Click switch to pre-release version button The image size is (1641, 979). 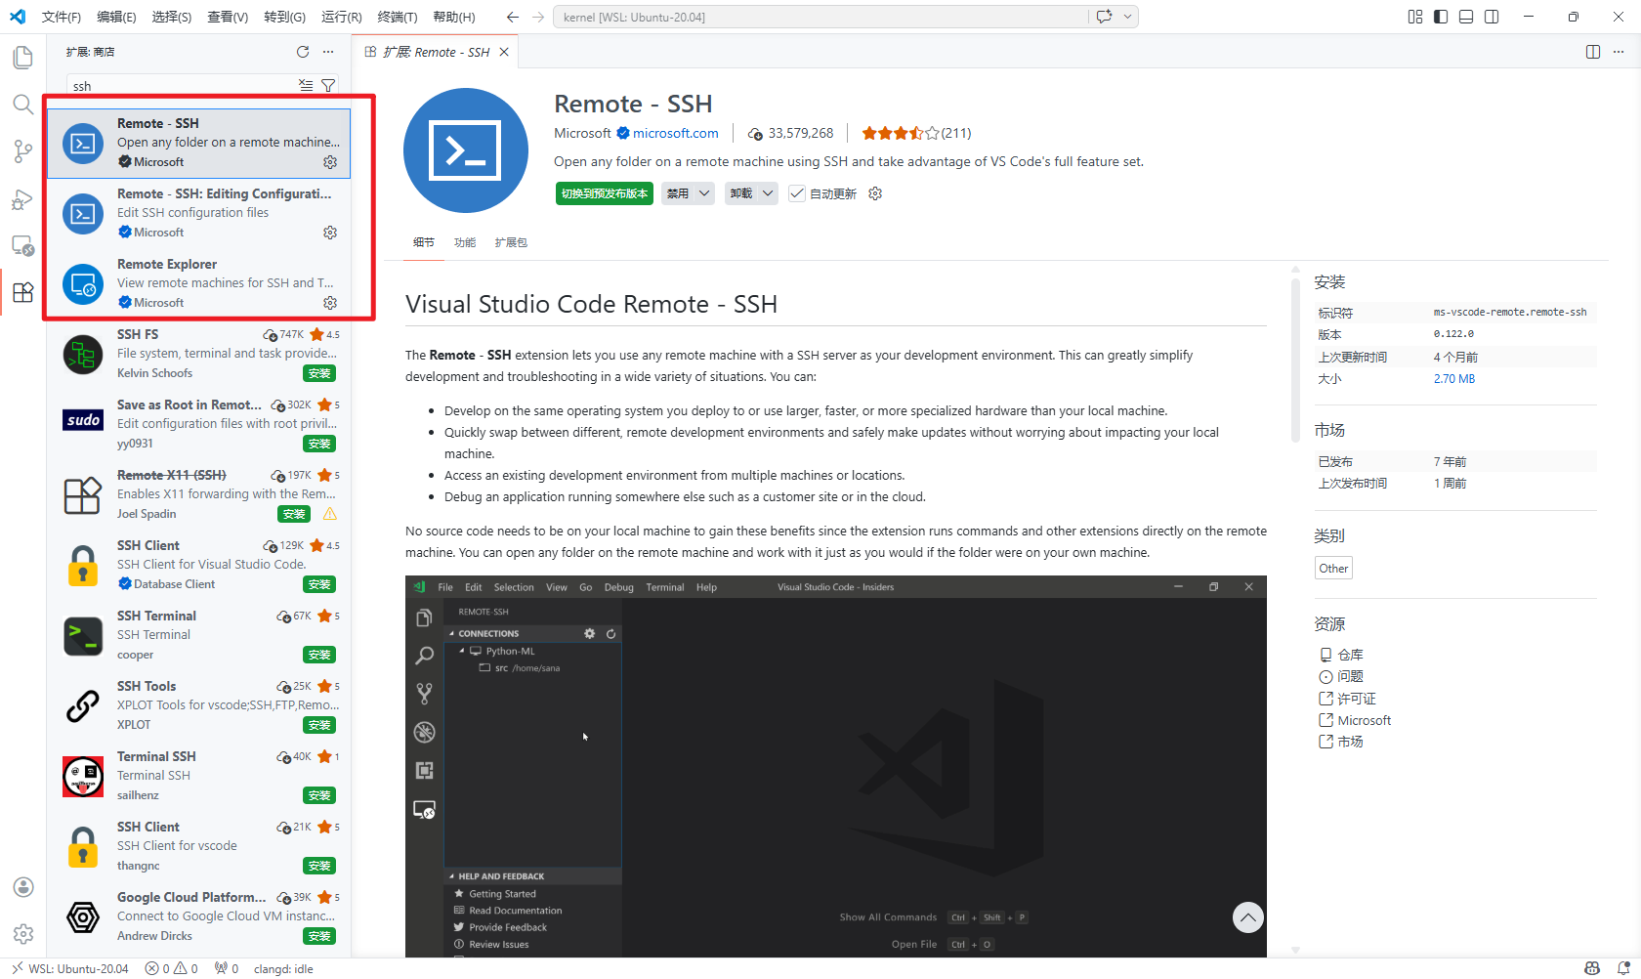click(605, 193)
